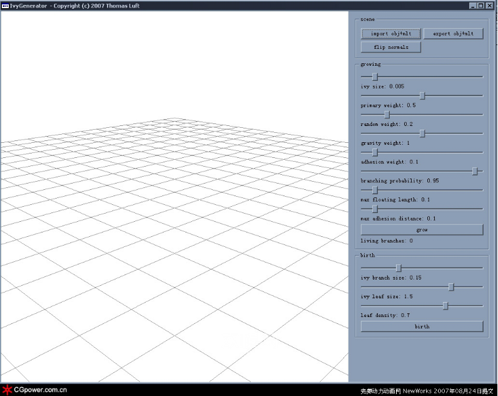Click the export obj+mlt button

click(453, 34)
